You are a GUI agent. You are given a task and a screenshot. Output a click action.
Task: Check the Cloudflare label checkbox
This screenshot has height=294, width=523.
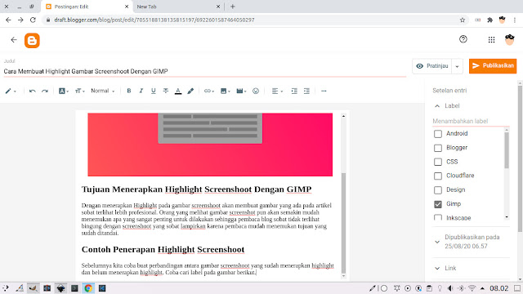(x=438, y=176)
